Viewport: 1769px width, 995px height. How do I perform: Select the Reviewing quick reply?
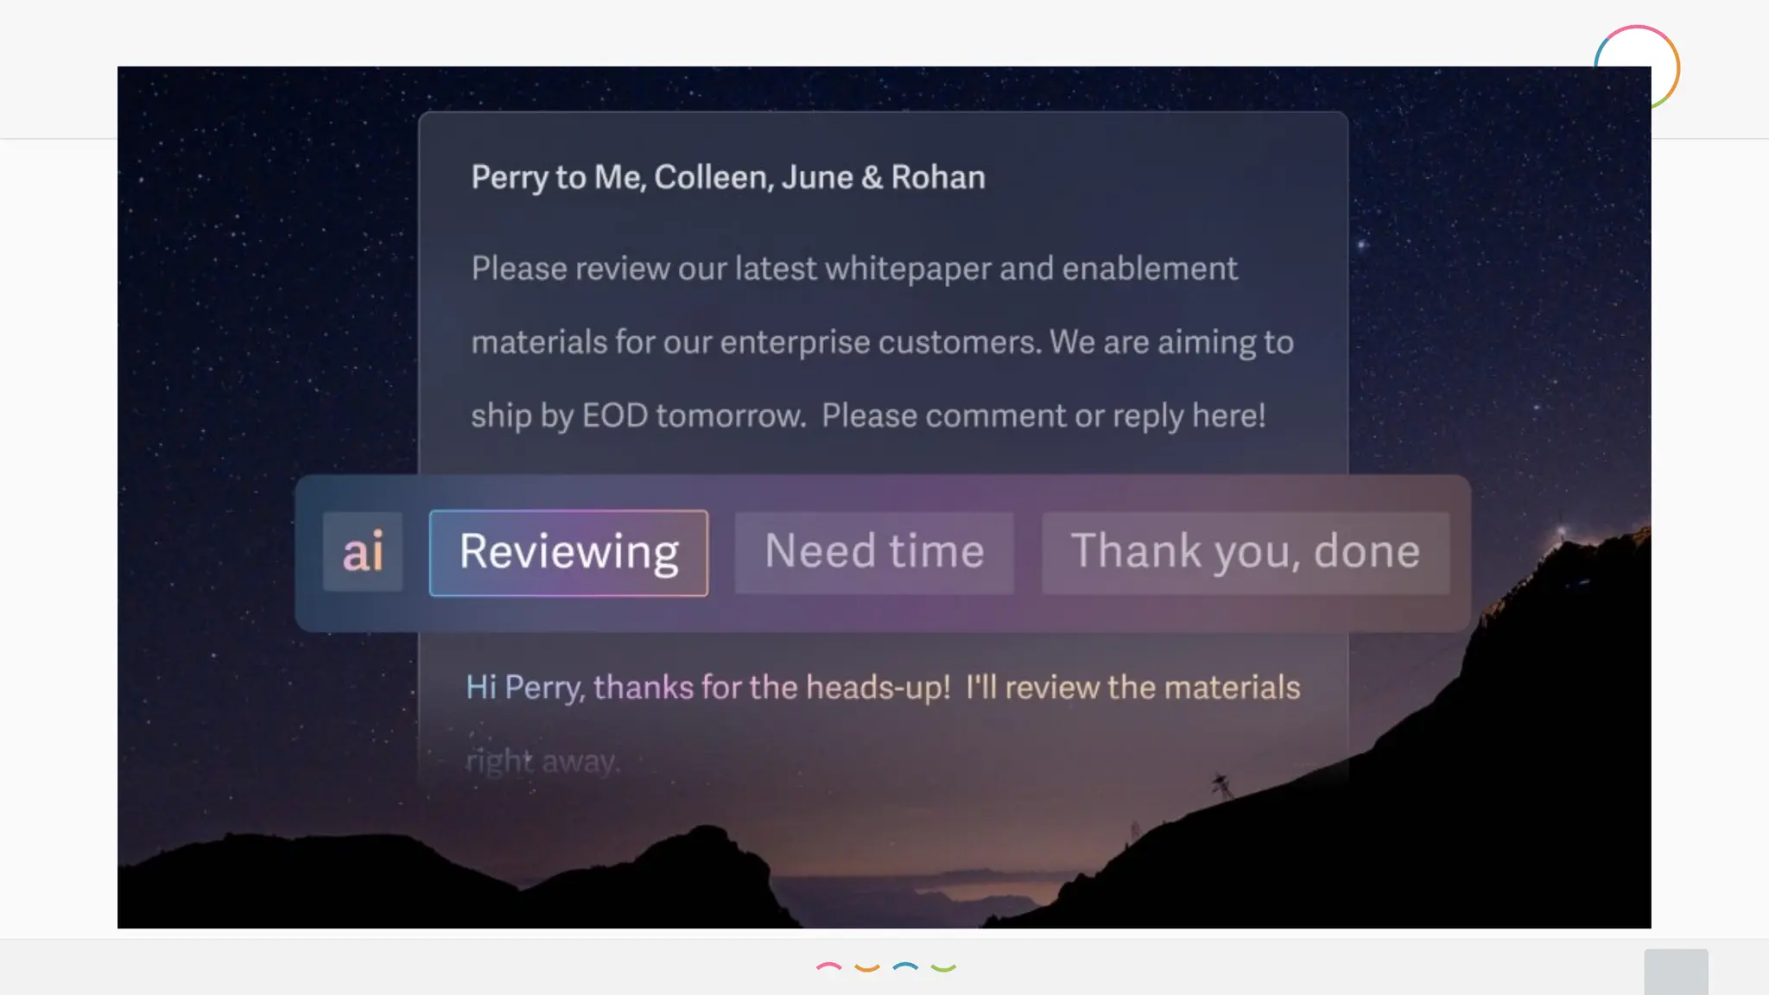tap(568, 553)
